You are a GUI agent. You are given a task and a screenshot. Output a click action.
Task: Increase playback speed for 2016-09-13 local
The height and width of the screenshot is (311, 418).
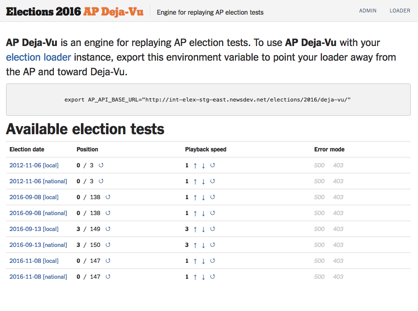[195, 229]
